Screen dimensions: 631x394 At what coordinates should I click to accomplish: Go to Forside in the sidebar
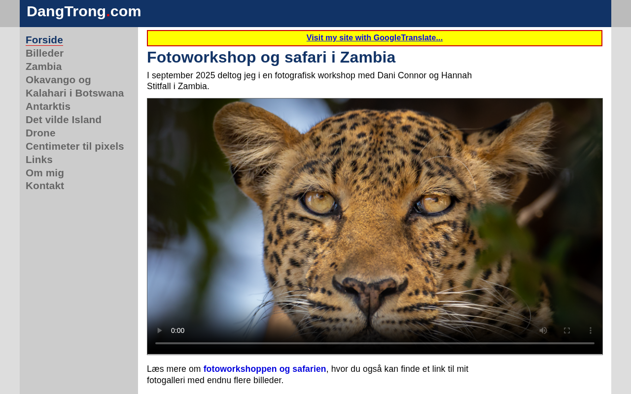coord(44,40)
